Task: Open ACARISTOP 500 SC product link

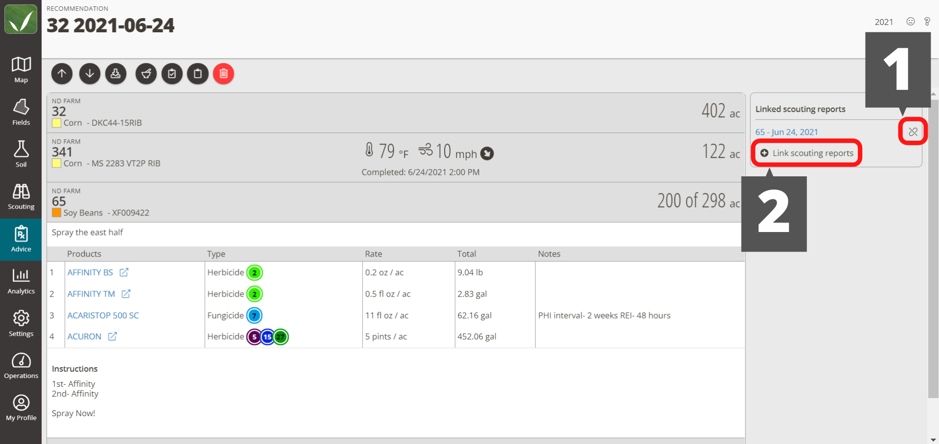Action: click(x=103, y=316)
